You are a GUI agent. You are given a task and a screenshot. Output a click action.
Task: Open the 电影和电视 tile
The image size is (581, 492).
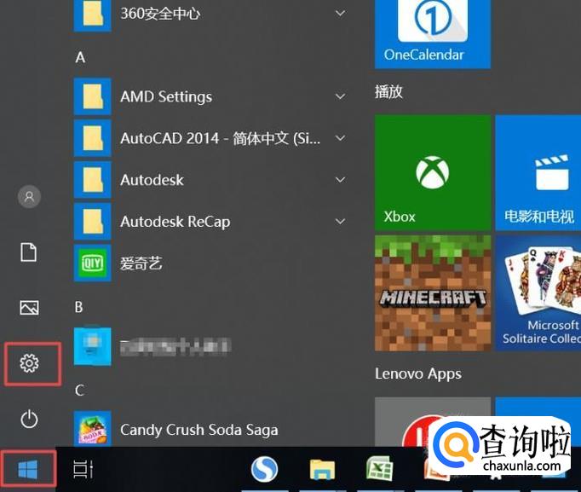pyautogui.click(x=538, y=173)
